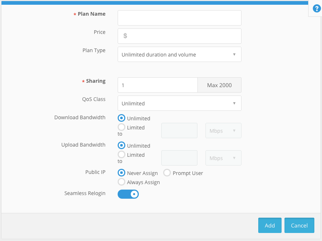Click the blue help question mark icon
The height and width of the screenshot is (241, 322).
click(316, 9)
